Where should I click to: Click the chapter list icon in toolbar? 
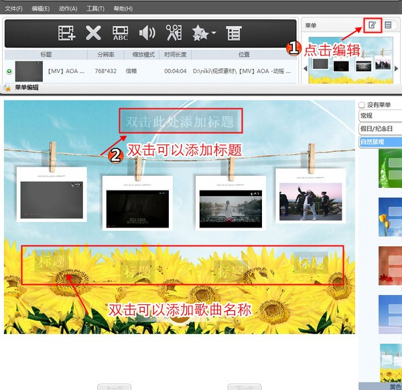click(234, 33)
